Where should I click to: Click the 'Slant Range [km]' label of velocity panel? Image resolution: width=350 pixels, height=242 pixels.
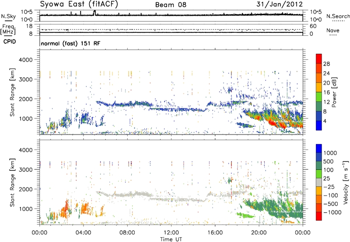click(12, 183)
